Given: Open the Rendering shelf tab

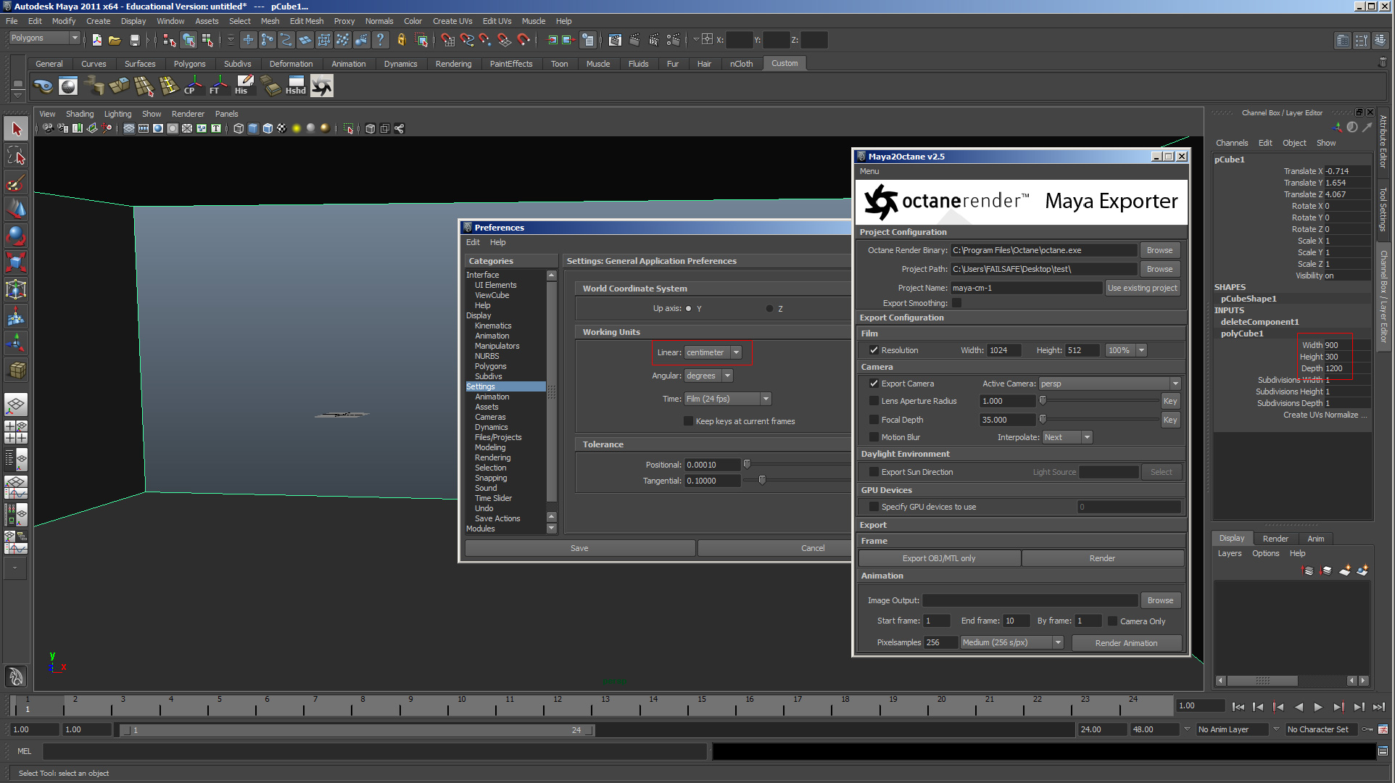Looking at the screenshot, I should (453, 64).
